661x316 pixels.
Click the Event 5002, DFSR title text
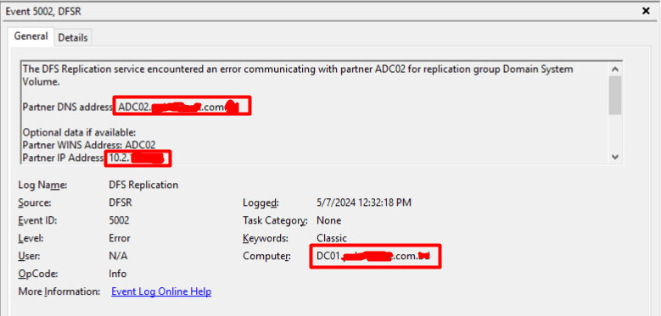coord(43,12)
